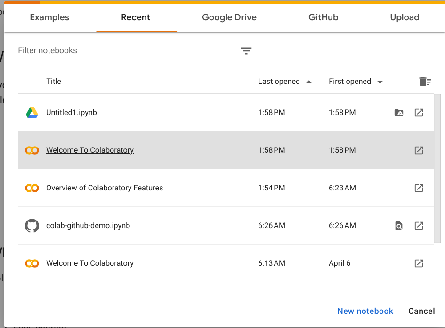
Task: Click Colab icon of Overview of Colaboratory Features
Action: pyautogui.click(x=32, y=188)
